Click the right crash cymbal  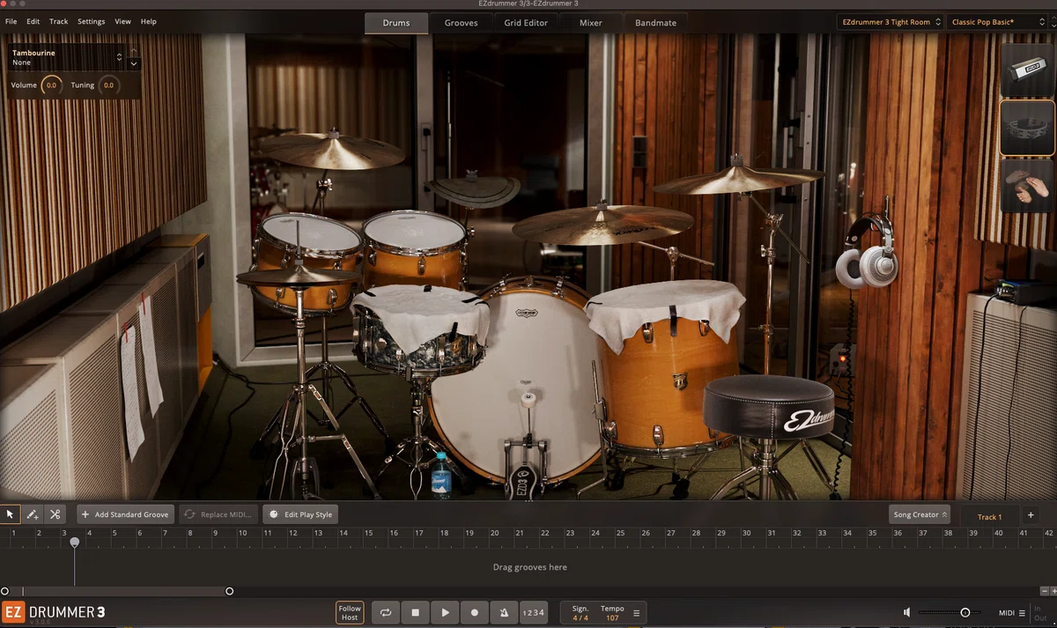738,181
